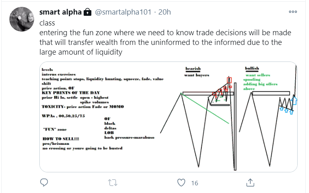Image resolution: width=309 pixels, height=193 pixels.
Task: Reply to the tweet via speech bubble icon
Action: tap(44, 183)
